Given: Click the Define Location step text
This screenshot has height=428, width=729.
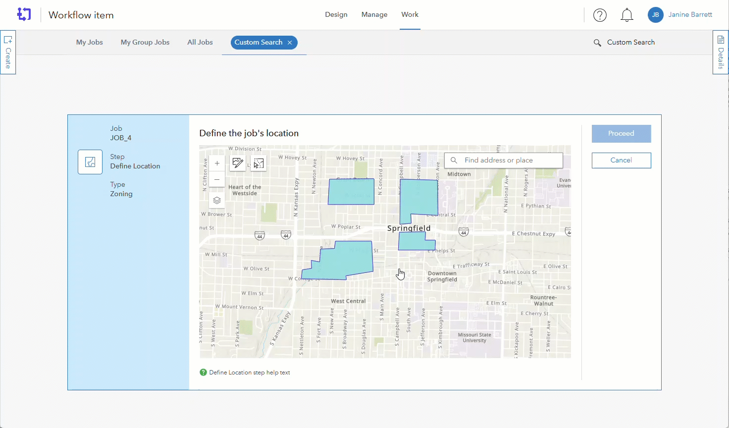Looking at the screenshot, I should pos(135,166).
